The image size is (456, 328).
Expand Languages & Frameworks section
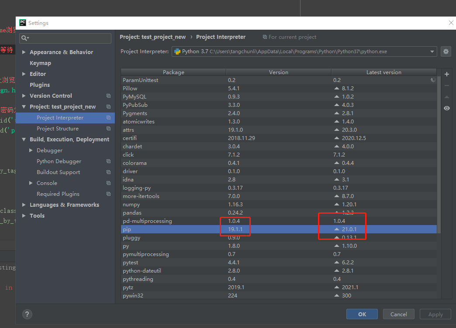pos(24,205)
